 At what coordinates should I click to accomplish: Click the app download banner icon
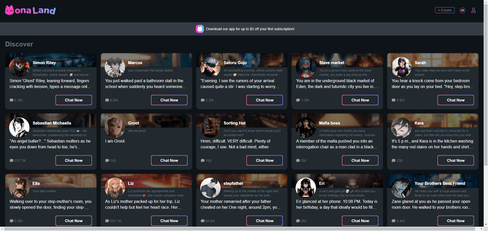pyautogui.click(x=200, y=29)
